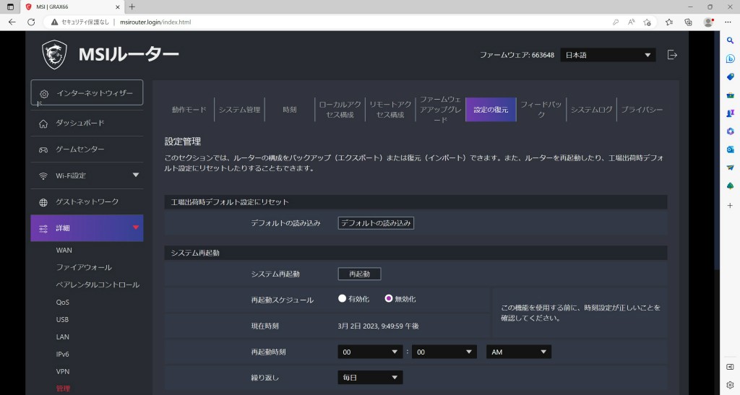Click the plus icon in Edge sidebar
The height and width of the screenshot is (395, 740).
click(x=730, y=206)
